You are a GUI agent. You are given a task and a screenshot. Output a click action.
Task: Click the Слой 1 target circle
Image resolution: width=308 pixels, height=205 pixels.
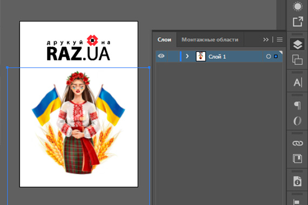(269, 57)
